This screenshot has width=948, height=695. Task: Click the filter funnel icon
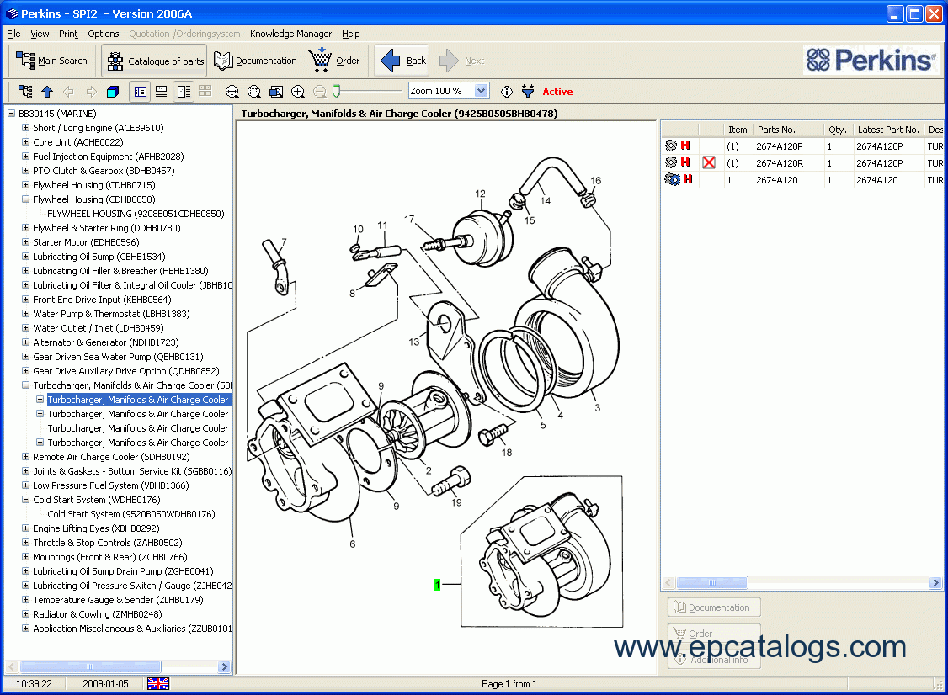(528, 91)
